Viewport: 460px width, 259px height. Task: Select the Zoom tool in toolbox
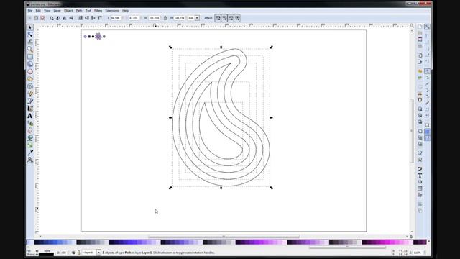[30, 50]
